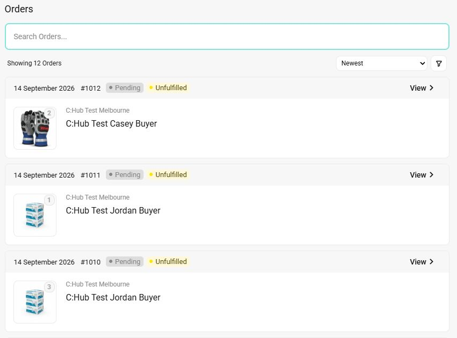Click the Unfulfilled badge on order #1011
The height and width of the screenshot is (338, 457).
pos(168,174)
